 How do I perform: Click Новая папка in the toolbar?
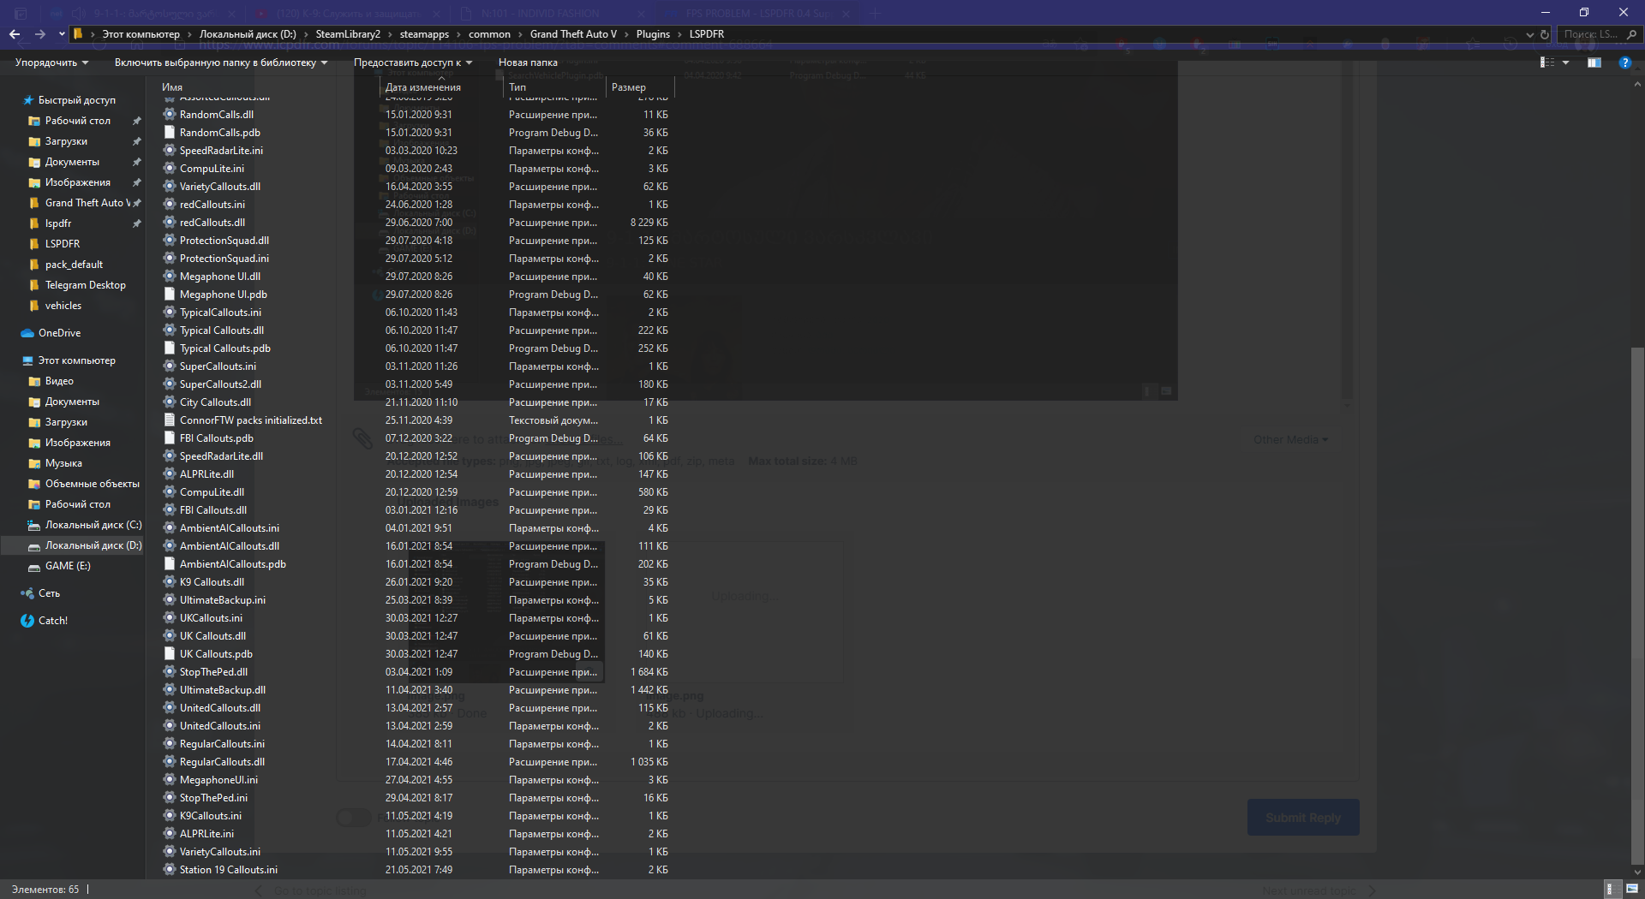tap(528, 63)
